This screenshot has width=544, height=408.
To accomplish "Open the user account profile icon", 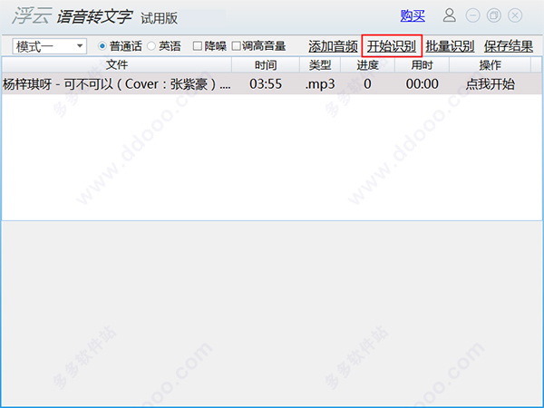I will 450,15.
